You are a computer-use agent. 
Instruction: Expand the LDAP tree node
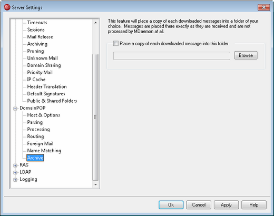(15, 173)
